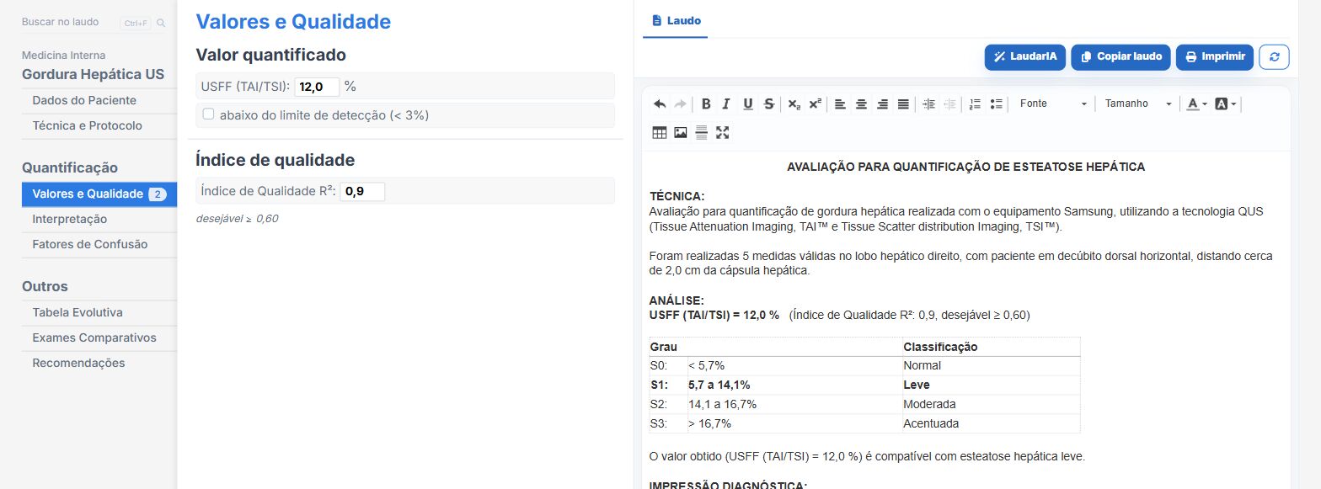Open the Tabela Evolutiva section

click(99, 312)
